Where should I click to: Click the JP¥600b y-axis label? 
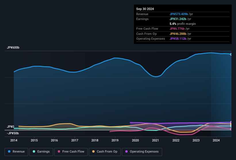pyautogui.click(x=13, y=47)
